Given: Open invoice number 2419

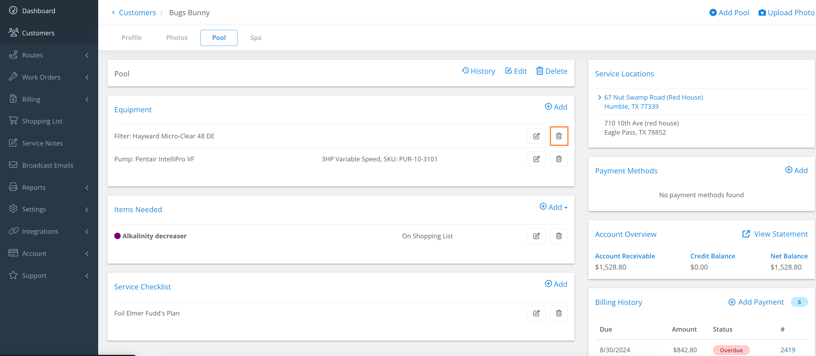Looking at the screenshot, I should [788, 350].
